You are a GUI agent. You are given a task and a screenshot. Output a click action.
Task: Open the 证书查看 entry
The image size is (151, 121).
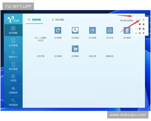tap(58, 56)
